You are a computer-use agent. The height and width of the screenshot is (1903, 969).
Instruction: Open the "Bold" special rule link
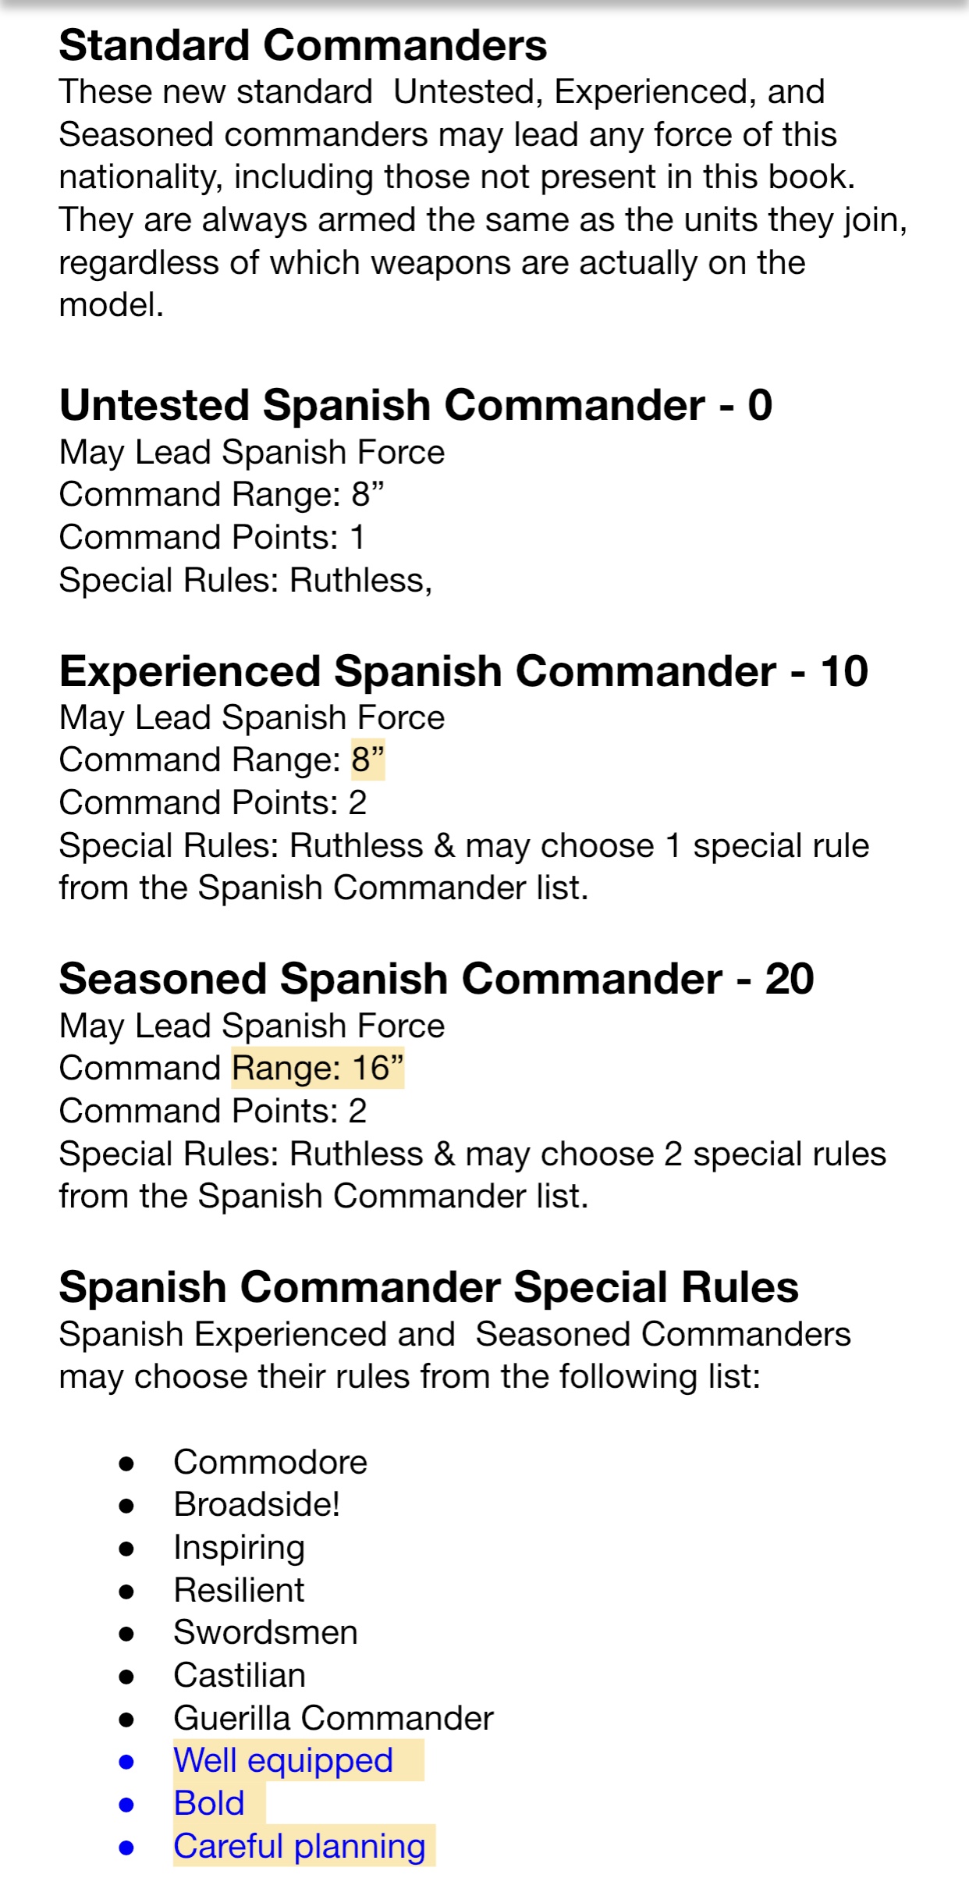(209, 1803)
